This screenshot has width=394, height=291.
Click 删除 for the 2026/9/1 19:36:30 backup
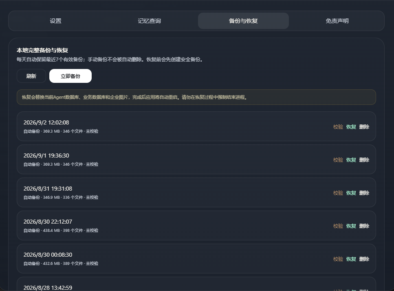[x=364, y=160]
